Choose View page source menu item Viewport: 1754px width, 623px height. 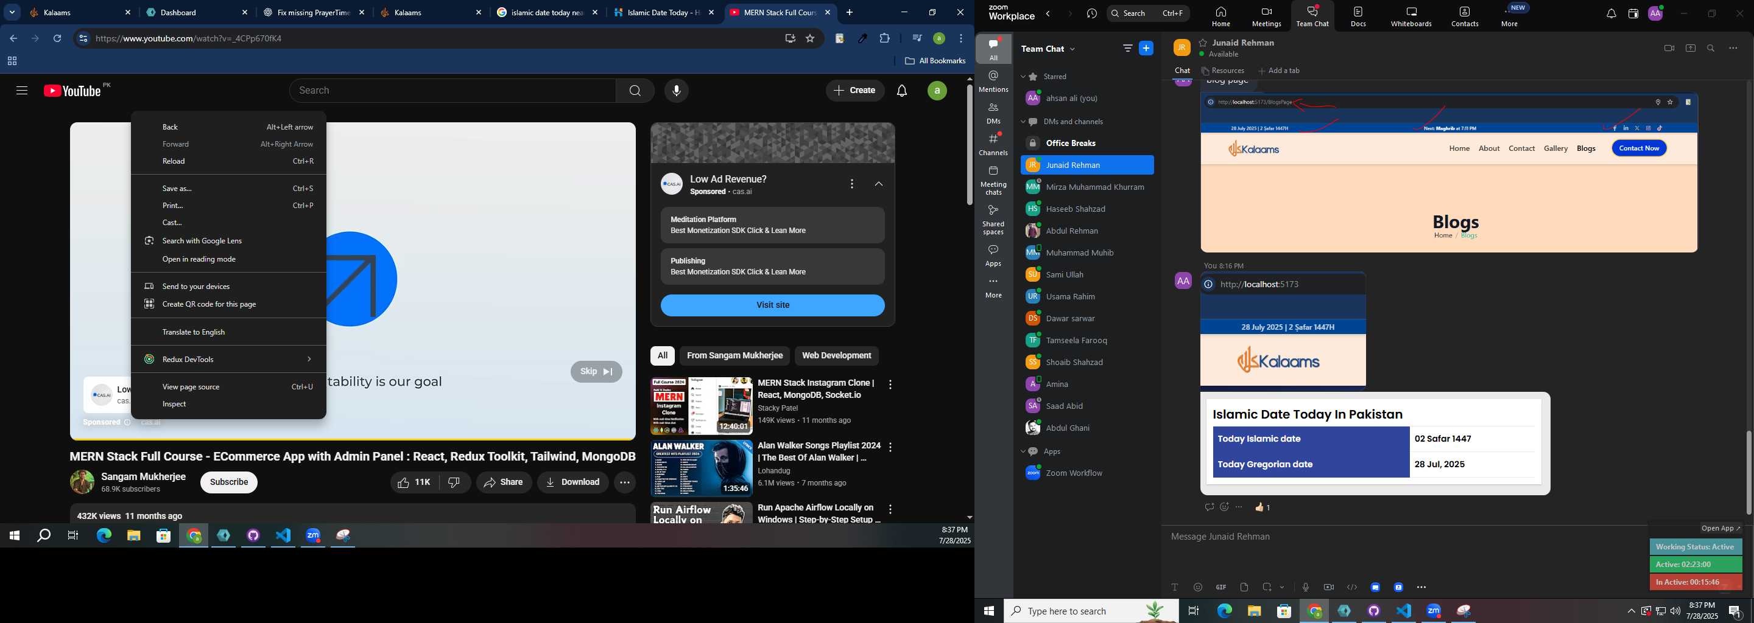point(228,387)
